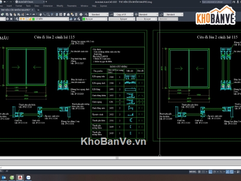Toggle the layer lock padlock icon

click(x=30, y=19)
